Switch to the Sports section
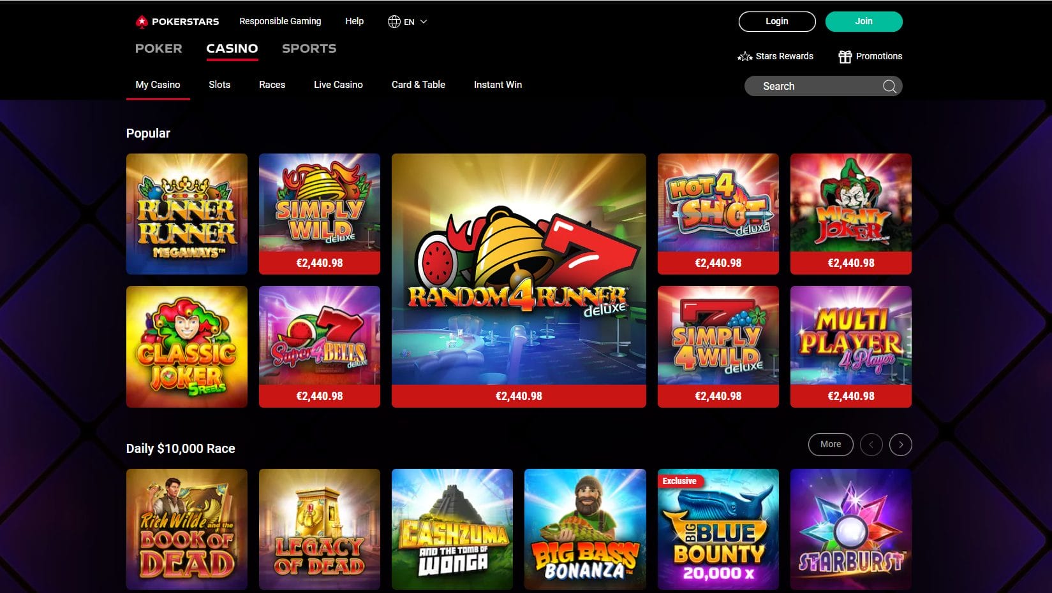Viewport: 1052px width, 593px height. coord(309,48)
